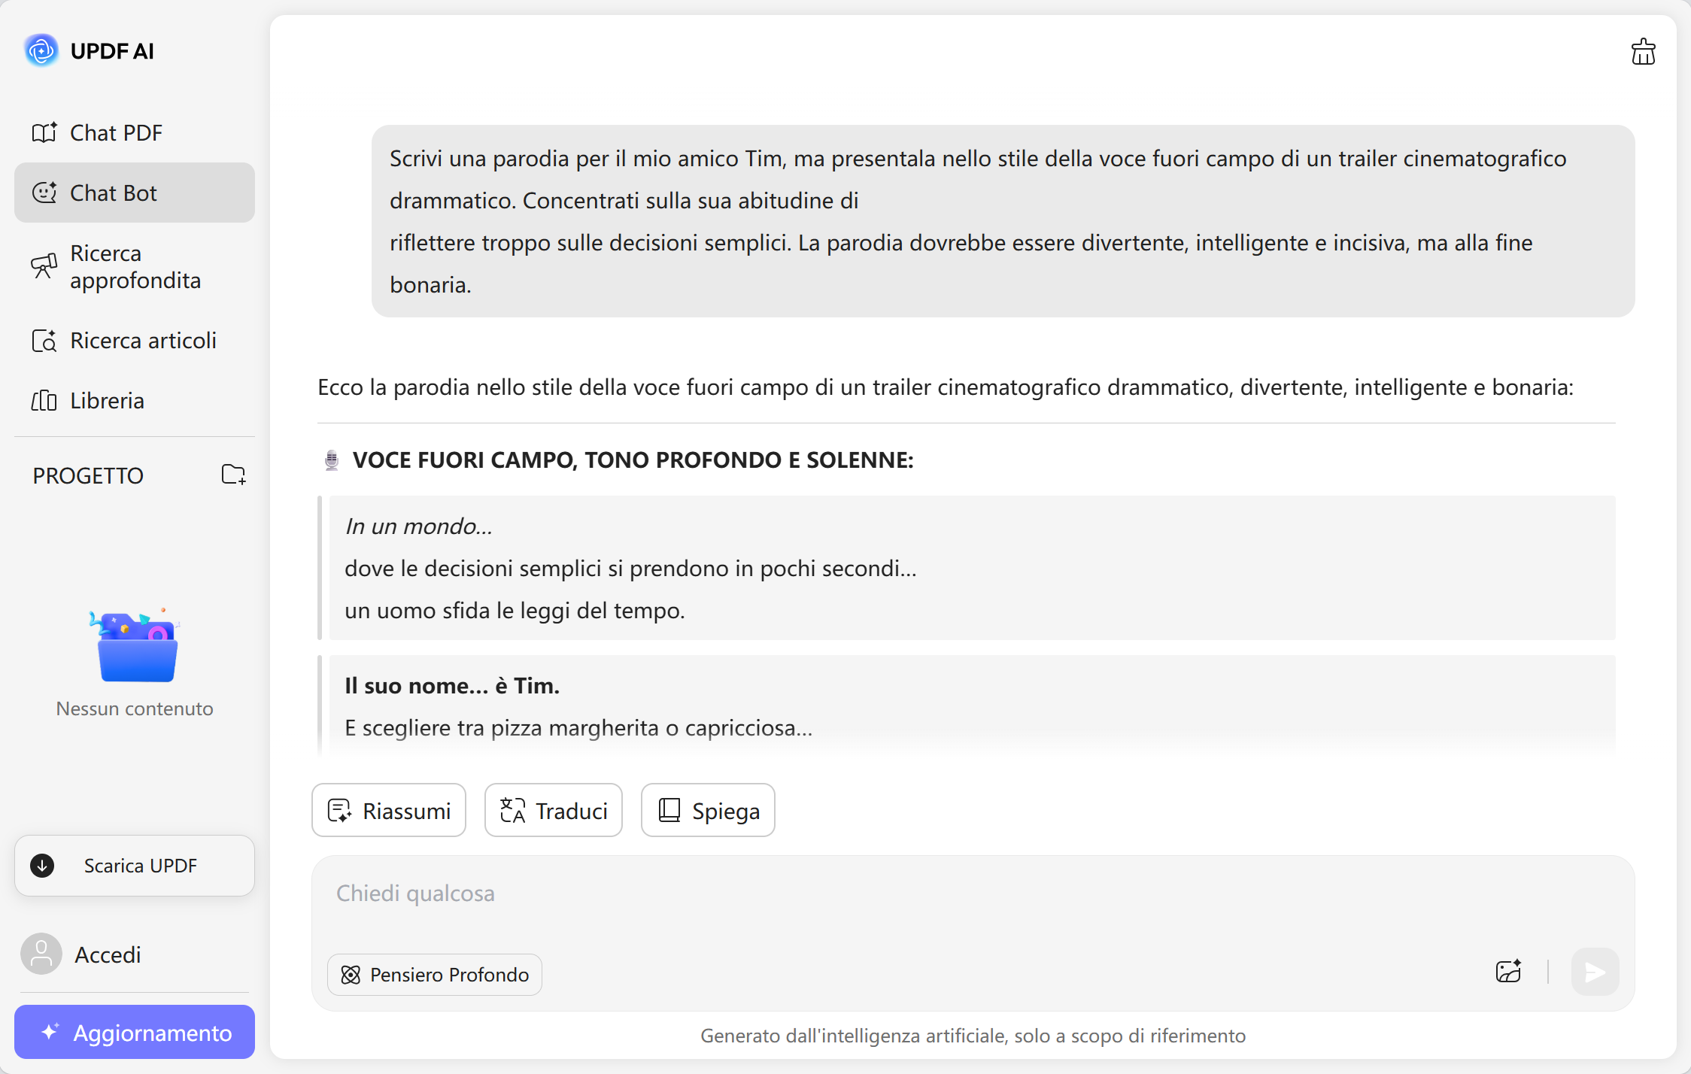Click the Riassumi button
The height and width of the screenshot is (1074, 1691).
[x=389, y=811]
